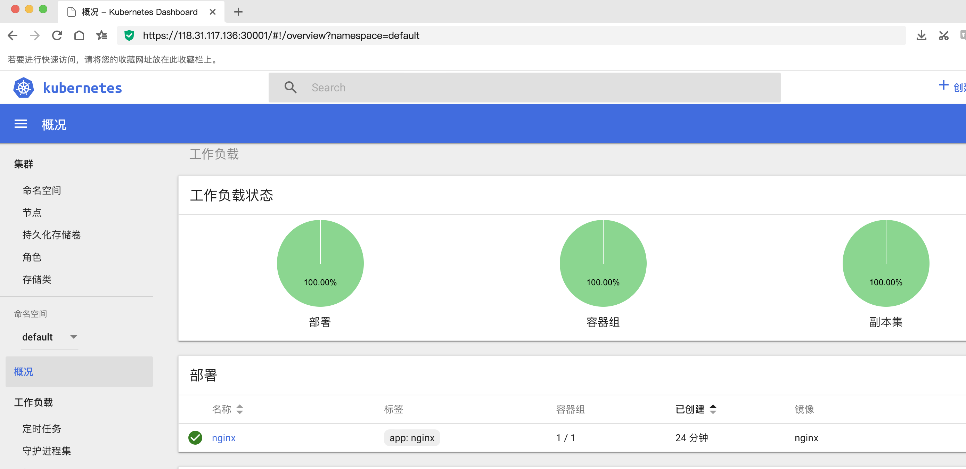Click the 工作负载状态 card title

coord(231,195)
